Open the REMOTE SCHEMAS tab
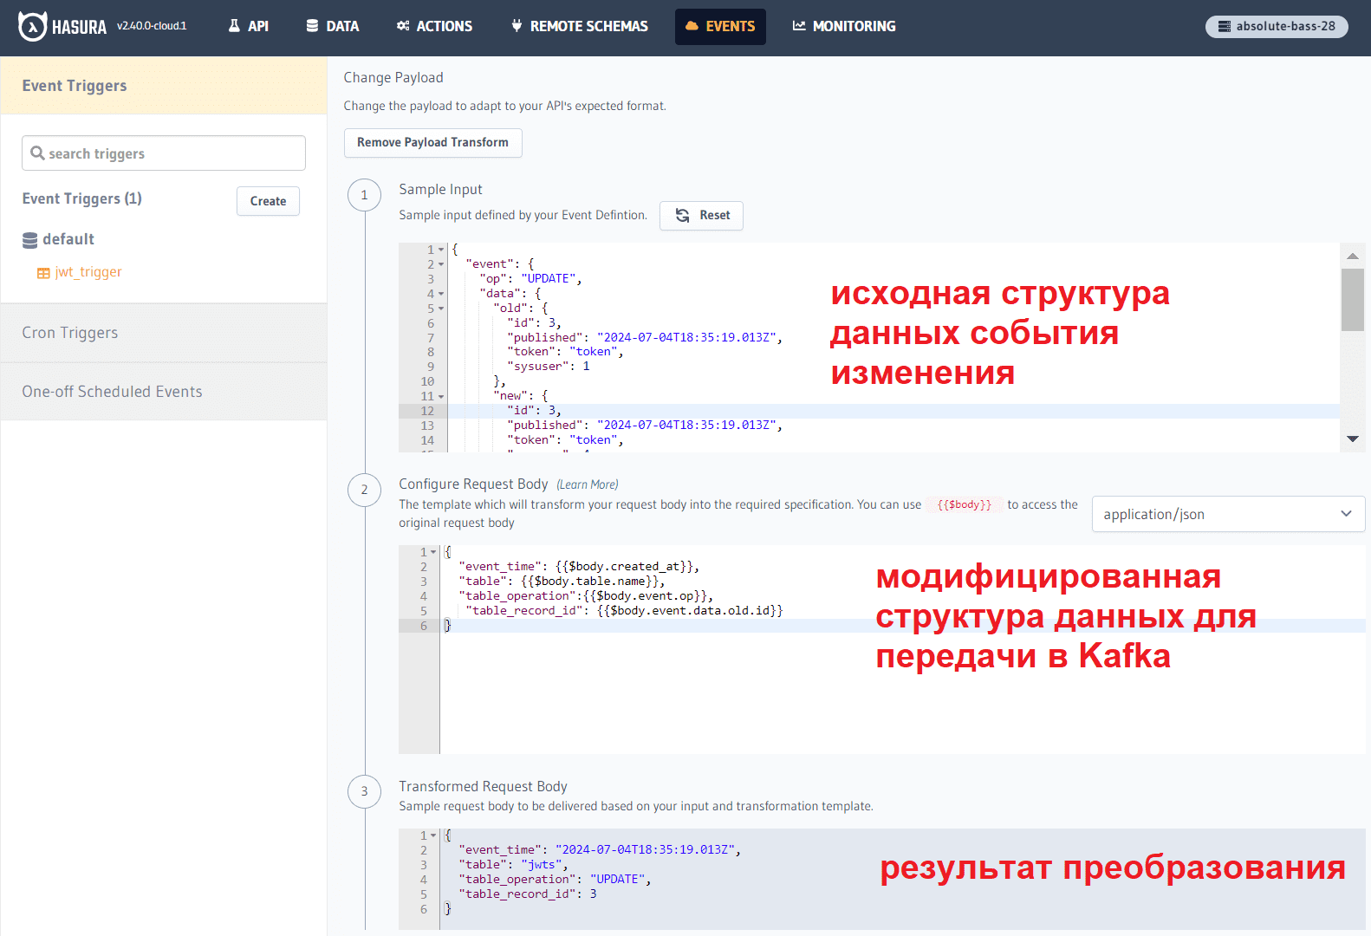Image resolution: width=1371 pixels, height=936 pixels. [580, 27]
